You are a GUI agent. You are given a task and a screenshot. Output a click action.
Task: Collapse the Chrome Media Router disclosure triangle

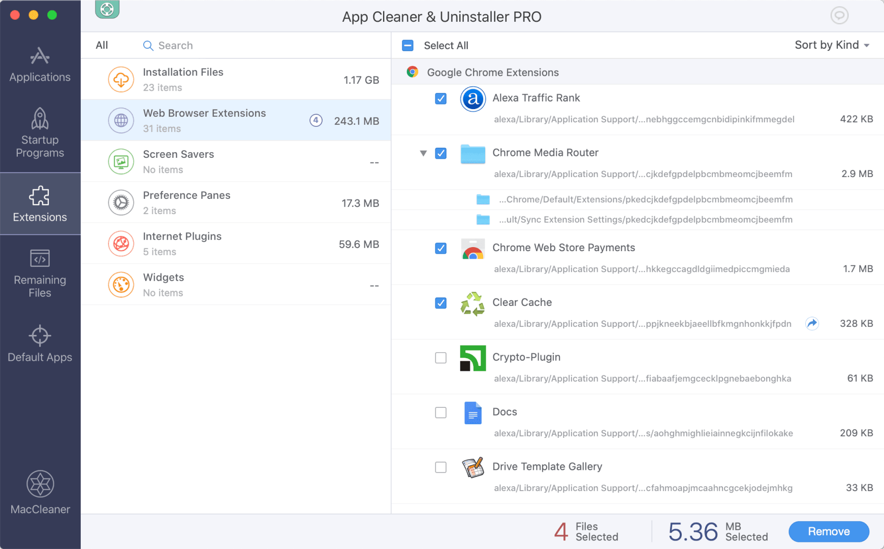pos(423,153)
